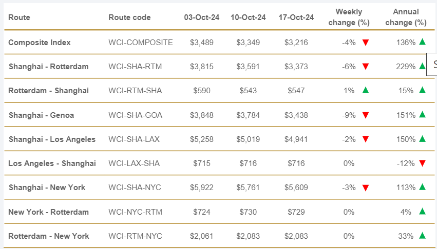Click the green annual arrow in Rotterdam - New York row
Screen dimensions: 437x249
coord(422,236)
